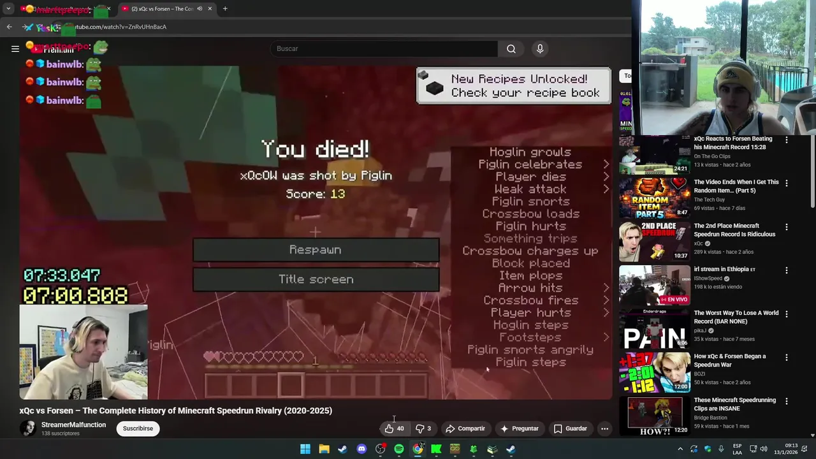
Task: Activate voice search microphone
Action: coord(540,48)
